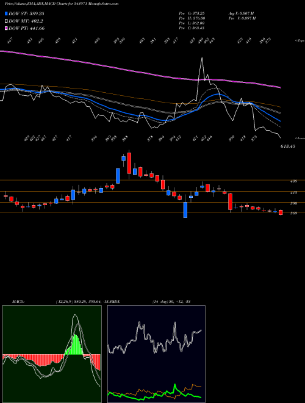Open the MACD histogram chart thumbnail
The width and height of the screenshot is (305, 403).
click(52, 354)
